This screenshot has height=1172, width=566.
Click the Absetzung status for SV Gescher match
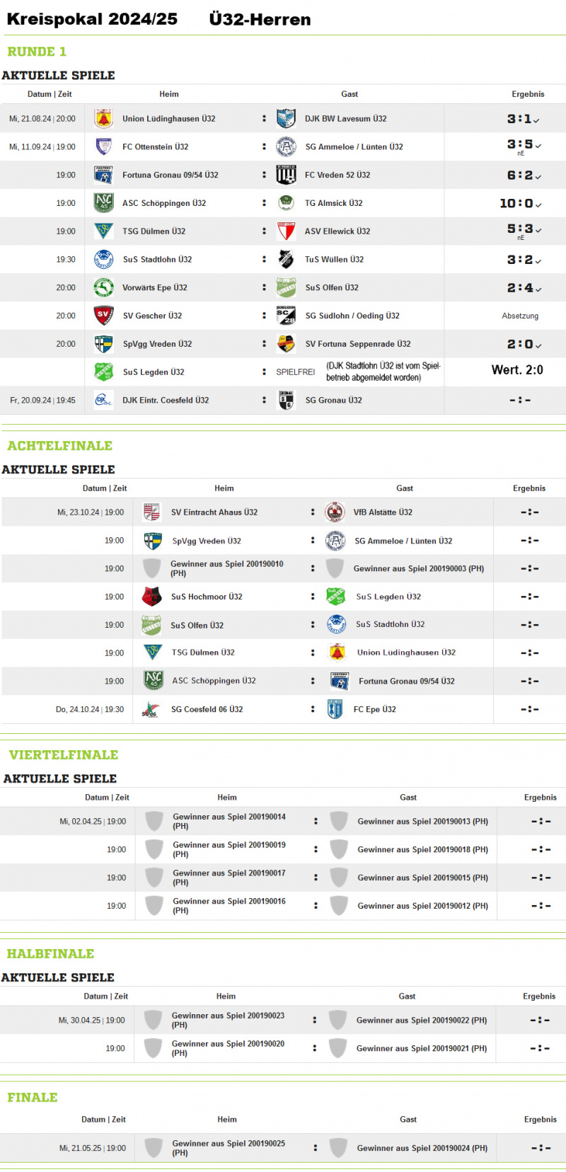(520, 316)
